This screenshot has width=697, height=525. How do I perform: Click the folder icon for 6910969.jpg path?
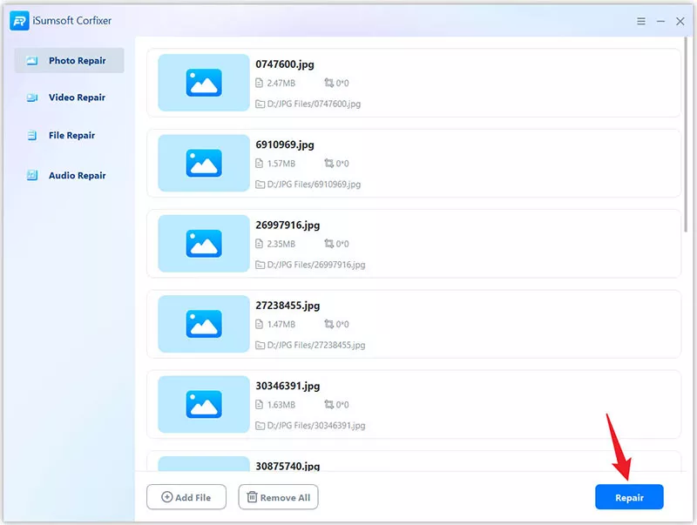click(260, 185)
